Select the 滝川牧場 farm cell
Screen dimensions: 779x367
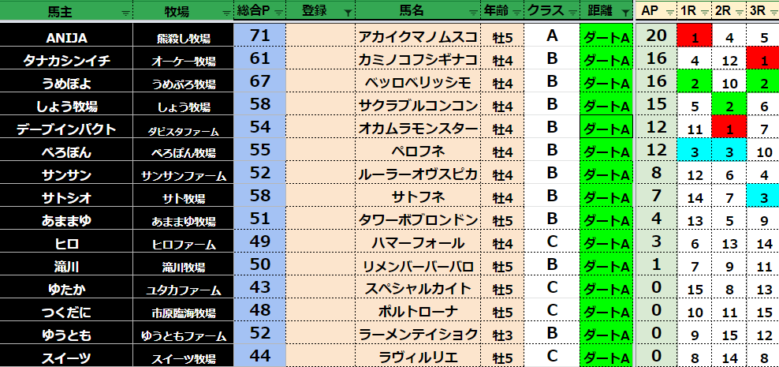(182, 266)
